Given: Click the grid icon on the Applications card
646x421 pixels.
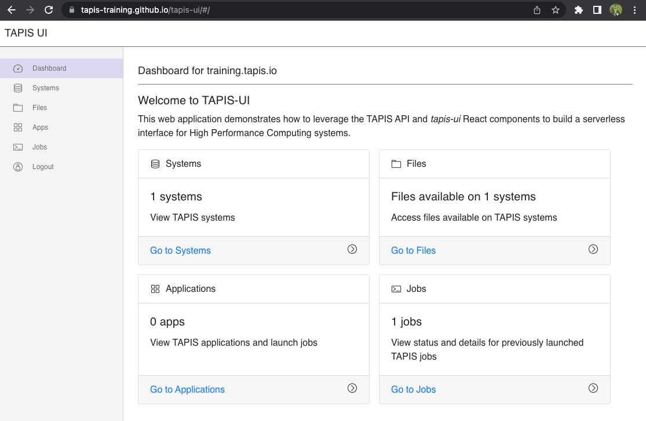Looking at the screenshot, I should tap(155, 288).
